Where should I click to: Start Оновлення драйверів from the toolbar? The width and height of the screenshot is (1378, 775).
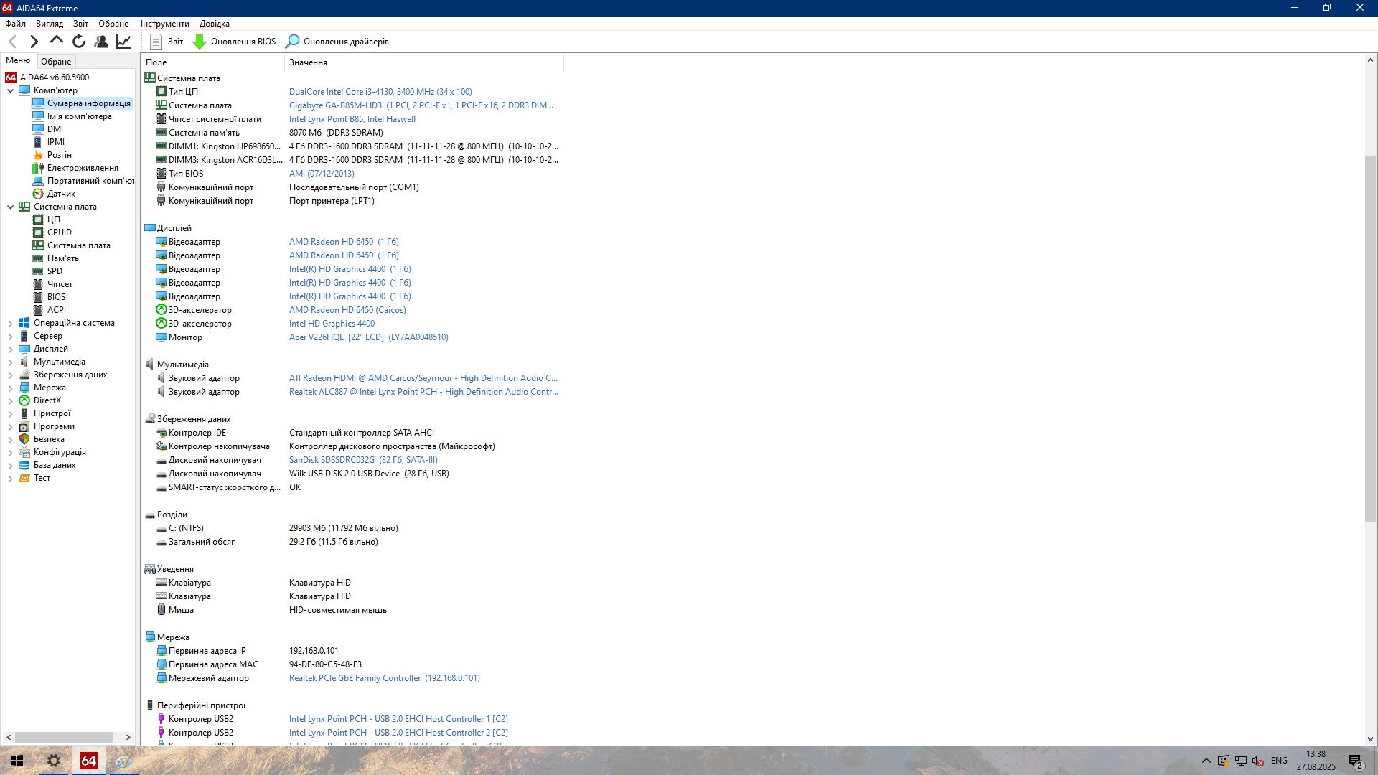337,42
